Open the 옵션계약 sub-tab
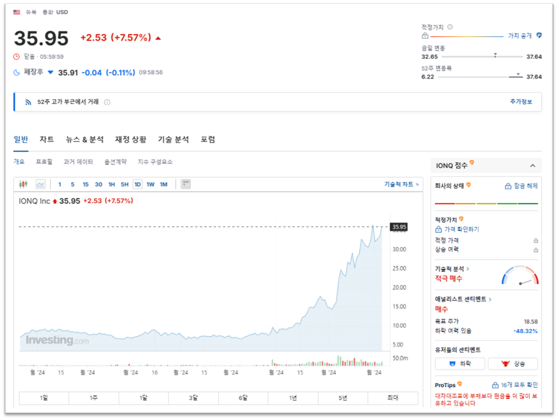 tap(116, 162)
